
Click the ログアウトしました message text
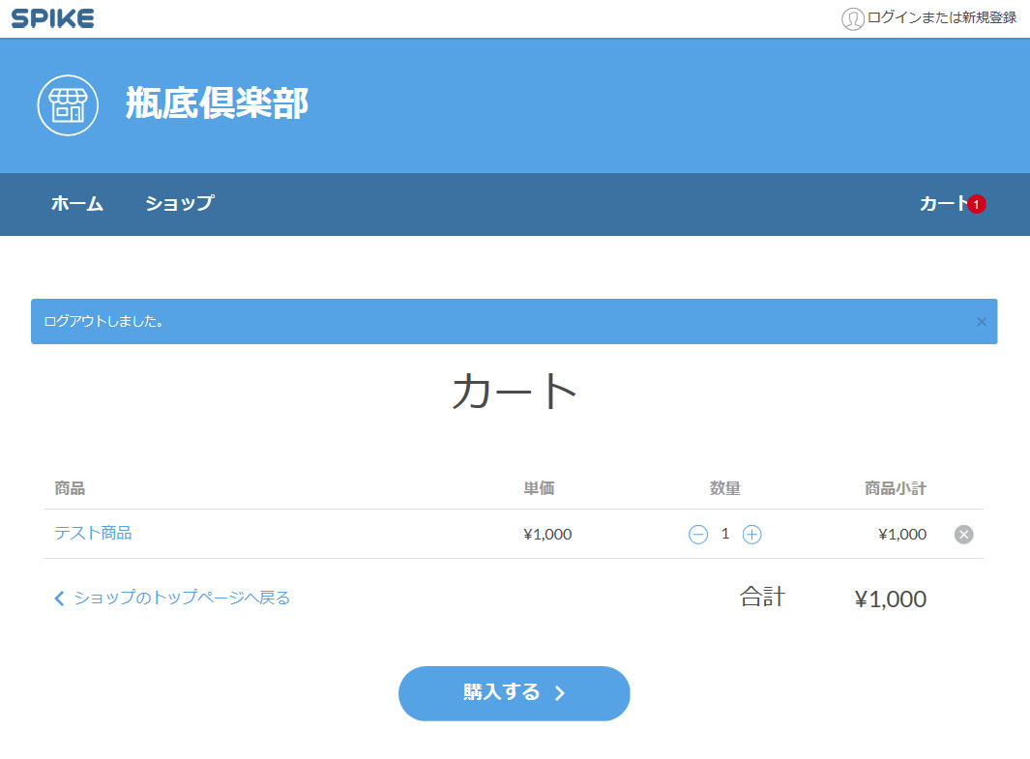[103, 321]
